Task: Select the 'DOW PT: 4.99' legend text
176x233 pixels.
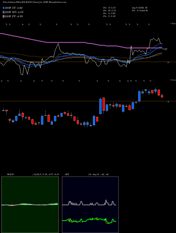Action: pos(14,16)
